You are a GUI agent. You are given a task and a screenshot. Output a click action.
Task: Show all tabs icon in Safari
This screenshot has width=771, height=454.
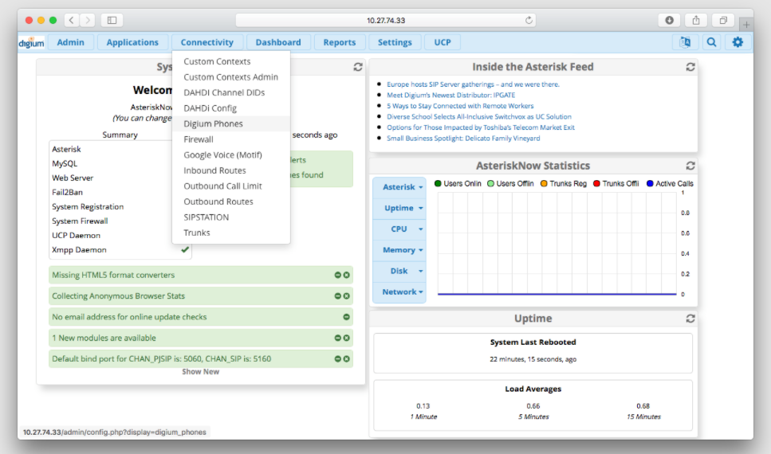tap(723, 20)
